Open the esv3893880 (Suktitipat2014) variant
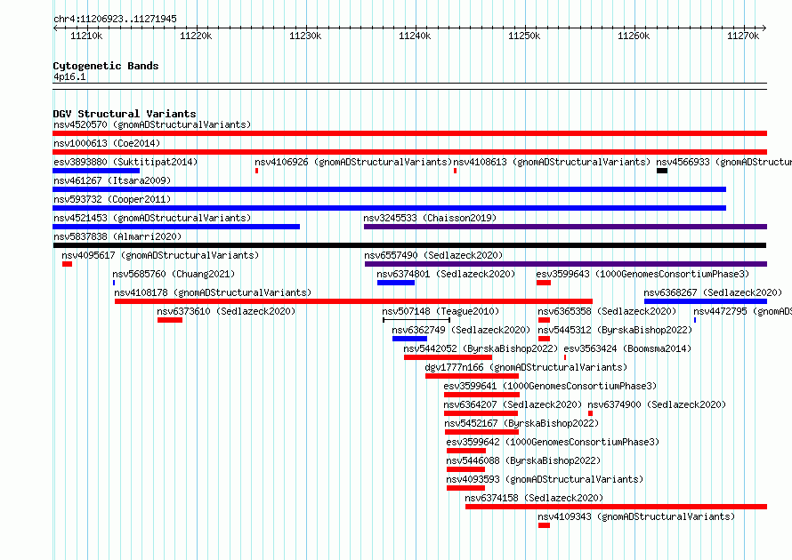This screenshot has width=792, height=560. click(x=125, y=162)
